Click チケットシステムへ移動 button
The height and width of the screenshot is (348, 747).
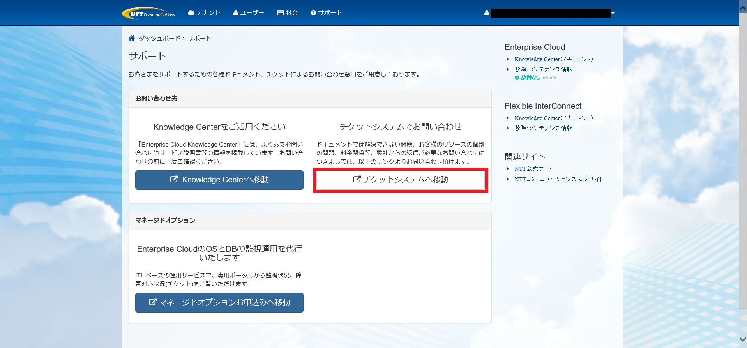pos(400,180)
